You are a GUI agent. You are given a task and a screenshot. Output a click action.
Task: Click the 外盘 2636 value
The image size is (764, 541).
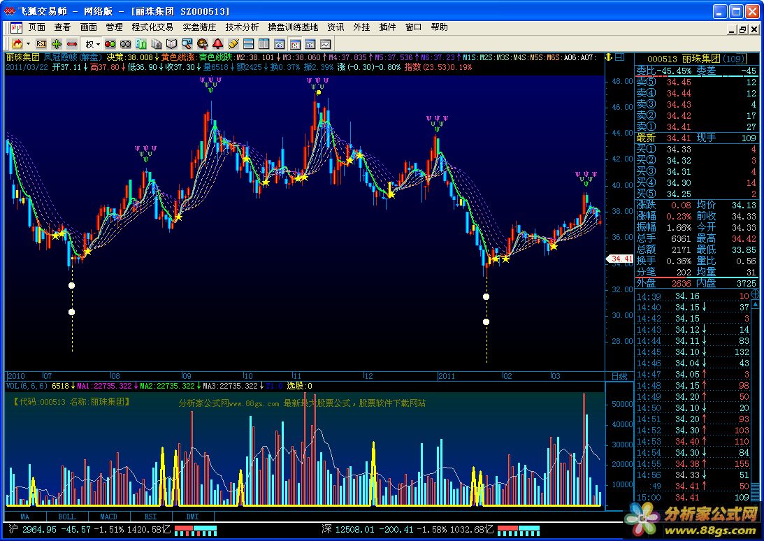pos(681,283)
